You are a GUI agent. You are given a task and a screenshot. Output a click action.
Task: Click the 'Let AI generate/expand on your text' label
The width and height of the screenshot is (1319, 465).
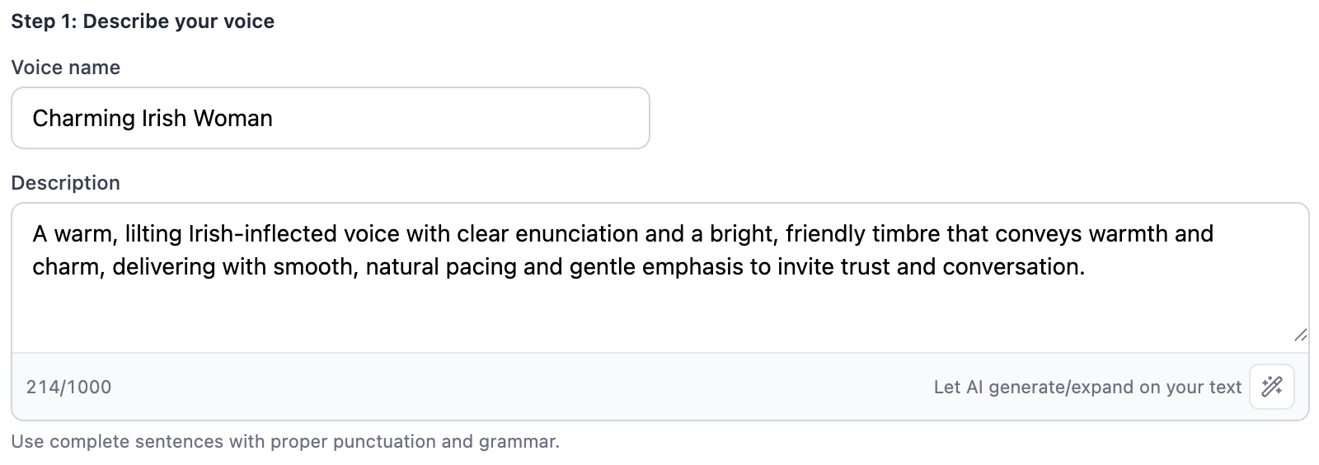point(1087,387)
